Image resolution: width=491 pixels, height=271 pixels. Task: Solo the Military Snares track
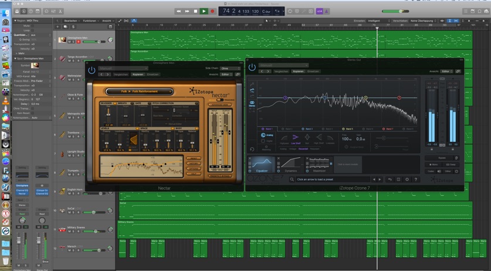click(x=74, y=231)
